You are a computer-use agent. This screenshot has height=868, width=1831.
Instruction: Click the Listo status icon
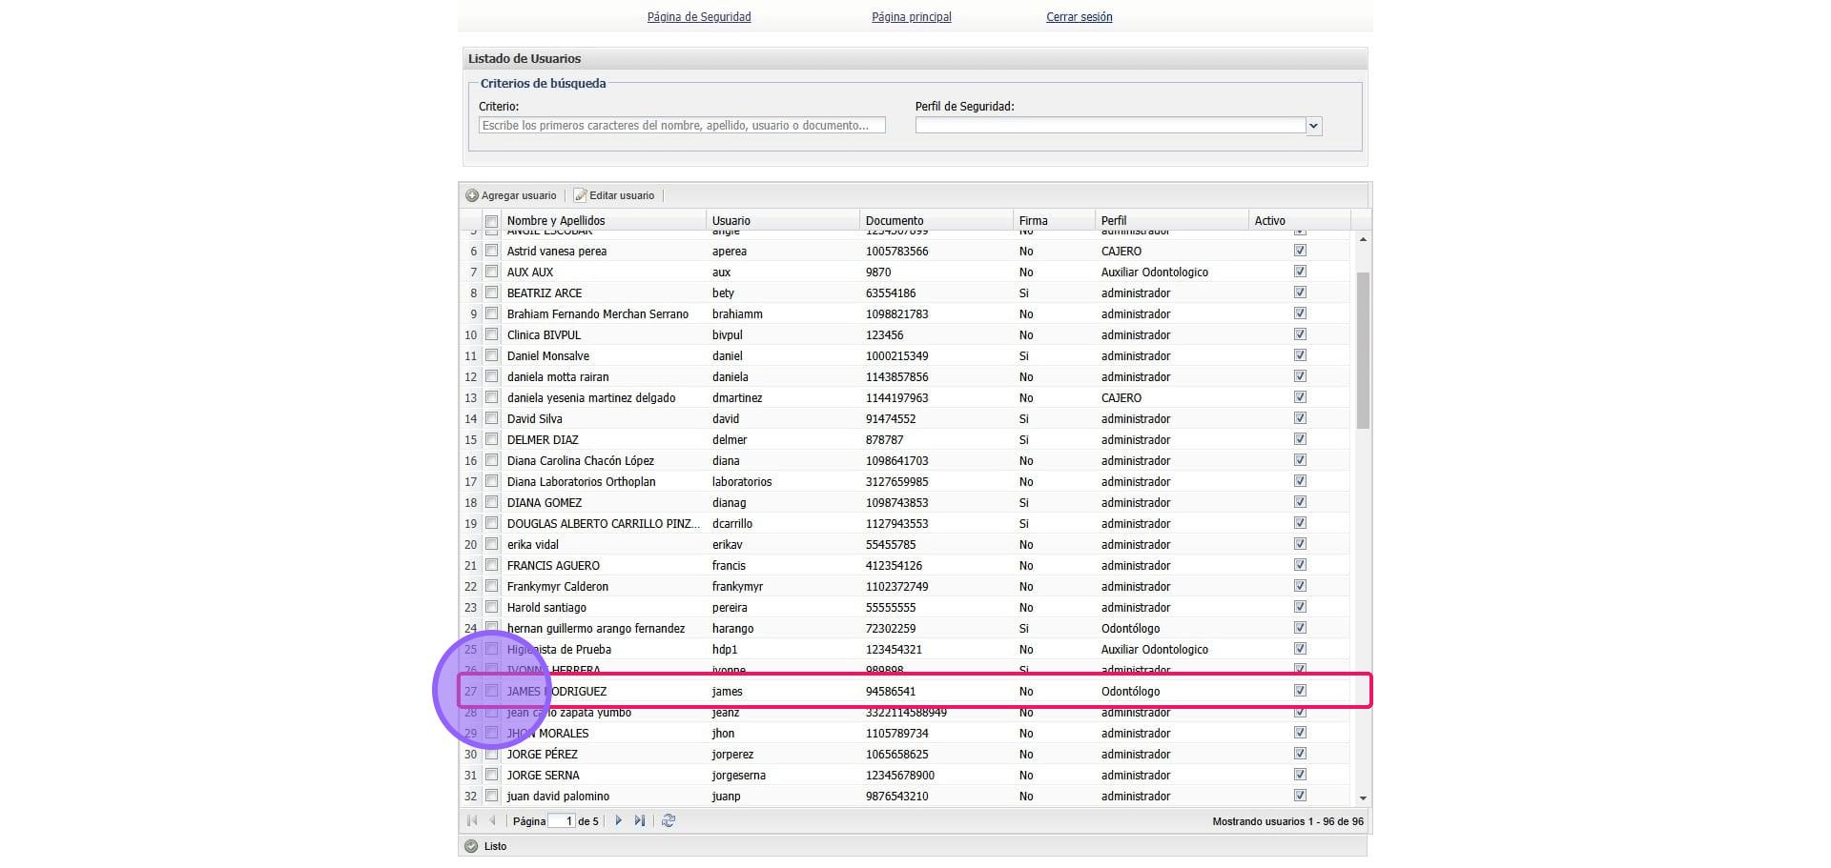click(471, 846)
